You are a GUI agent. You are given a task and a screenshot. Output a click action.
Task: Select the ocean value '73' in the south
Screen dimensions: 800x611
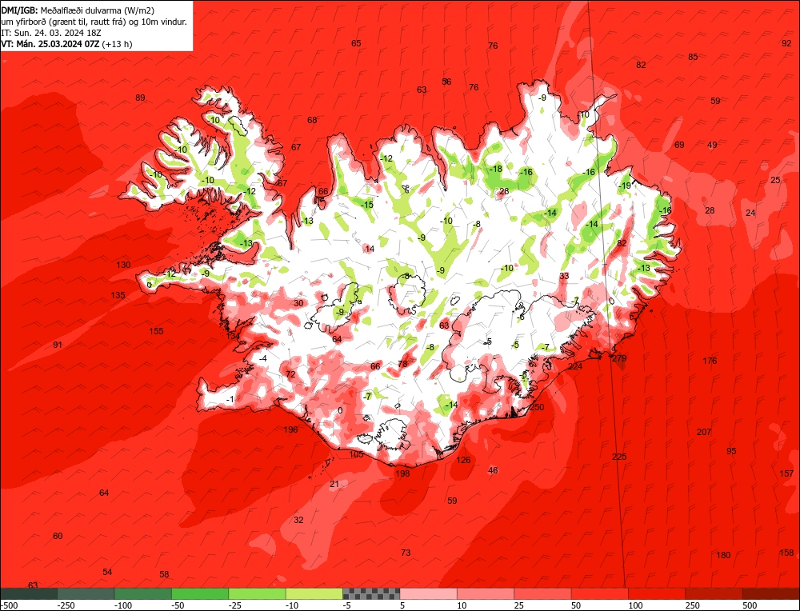click(x=406, y=553)
